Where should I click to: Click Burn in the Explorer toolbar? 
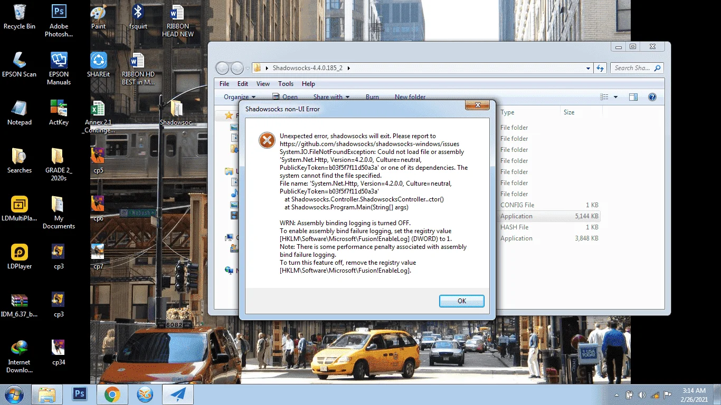point(372,97)
